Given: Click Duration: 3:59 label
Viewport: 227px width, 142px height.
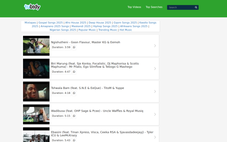Looking at the screenshot, I should [61, 47].
